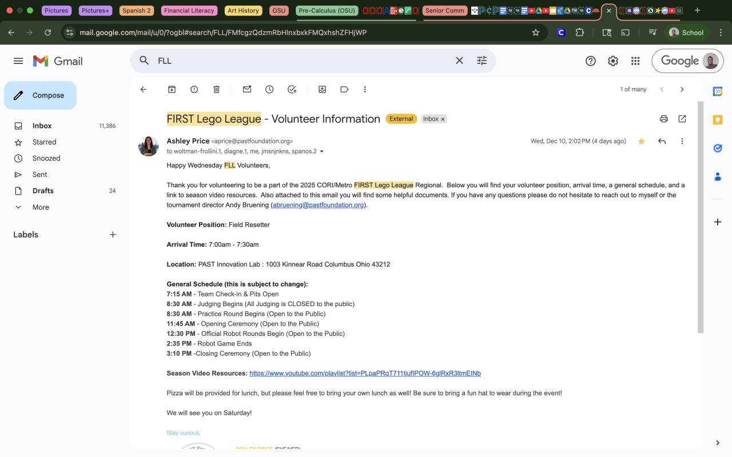The height and width of the screenshot is (457, 732).
Task: Open the Pre-Calculus (OSU) tab group
Action: 328,10
